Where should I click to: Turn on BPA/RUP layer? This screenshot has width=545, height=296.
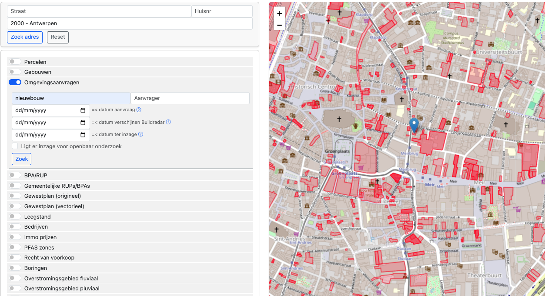click(x=15, y=175)
